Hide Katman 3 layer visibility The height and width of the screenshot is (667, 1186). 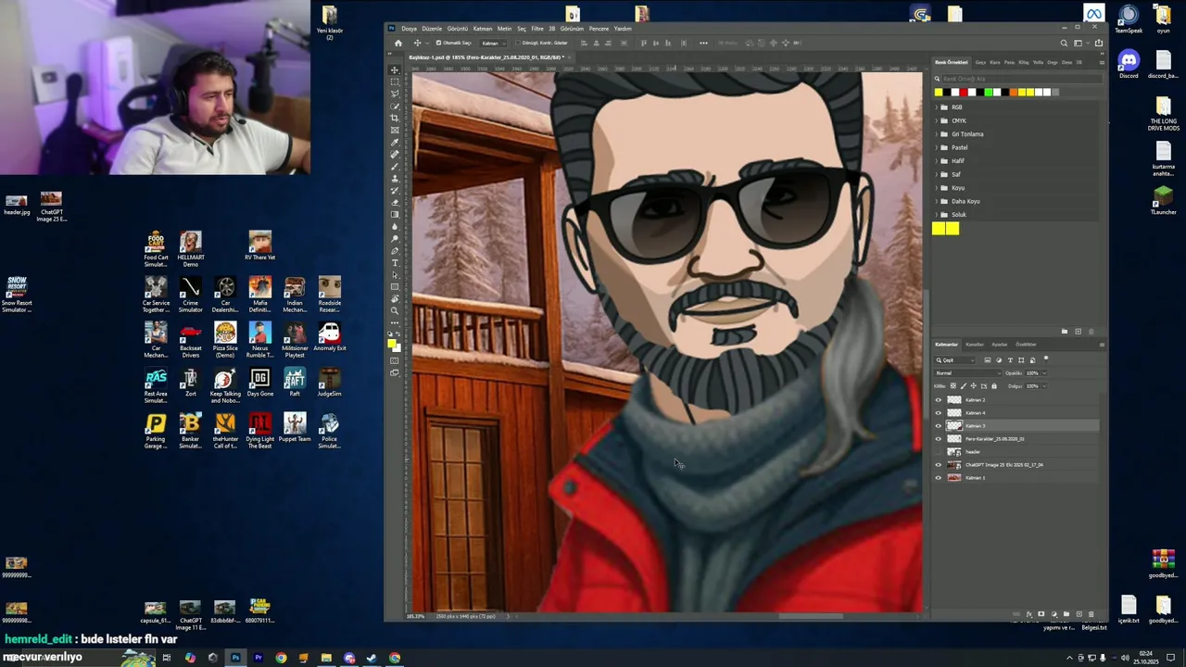pos(938,426)
